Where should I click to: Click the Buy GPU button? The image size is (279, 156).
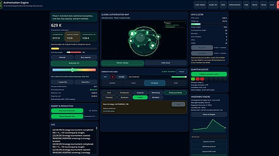[x=202, y=48]
